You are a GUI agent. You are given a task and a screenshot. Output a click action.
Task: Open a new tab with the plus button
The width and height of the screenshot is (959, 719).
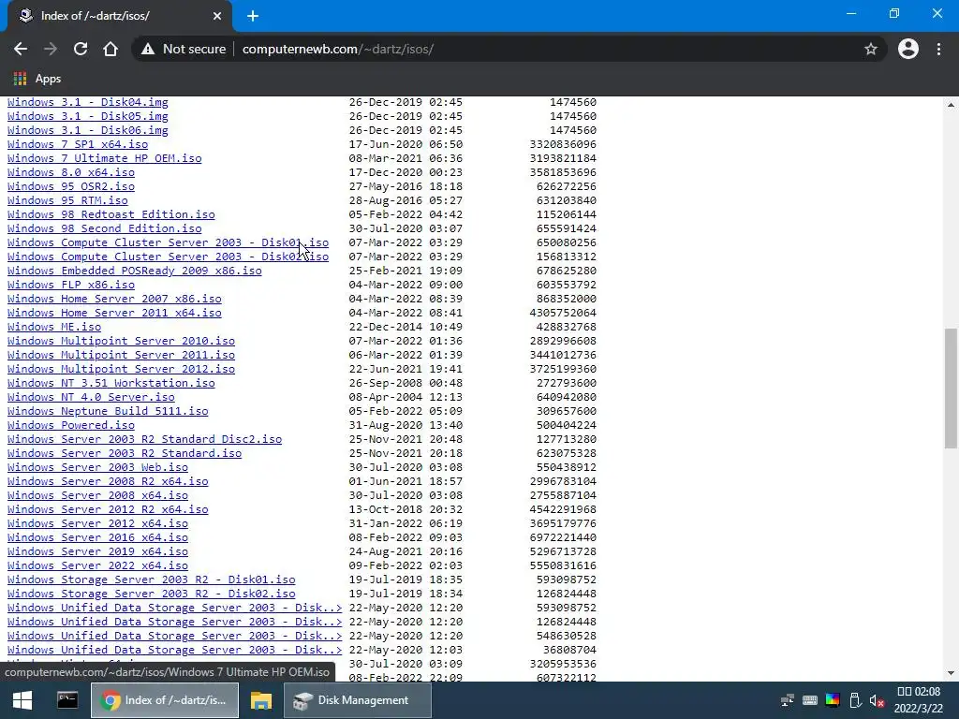[253, 16]
